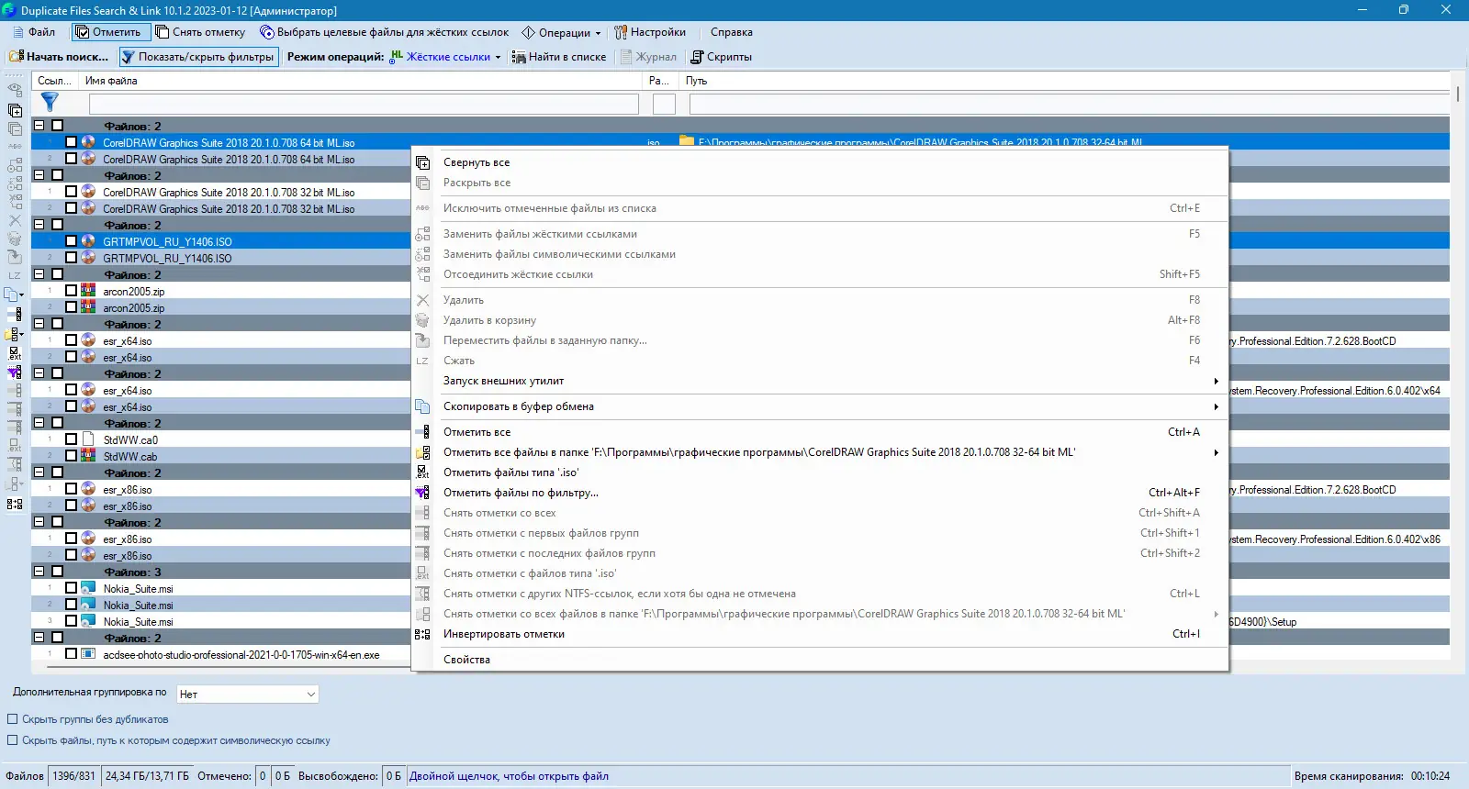Click the recycle bin icon in left sidebar
This screenshot has width=1469, height=789.
[15, 239]
